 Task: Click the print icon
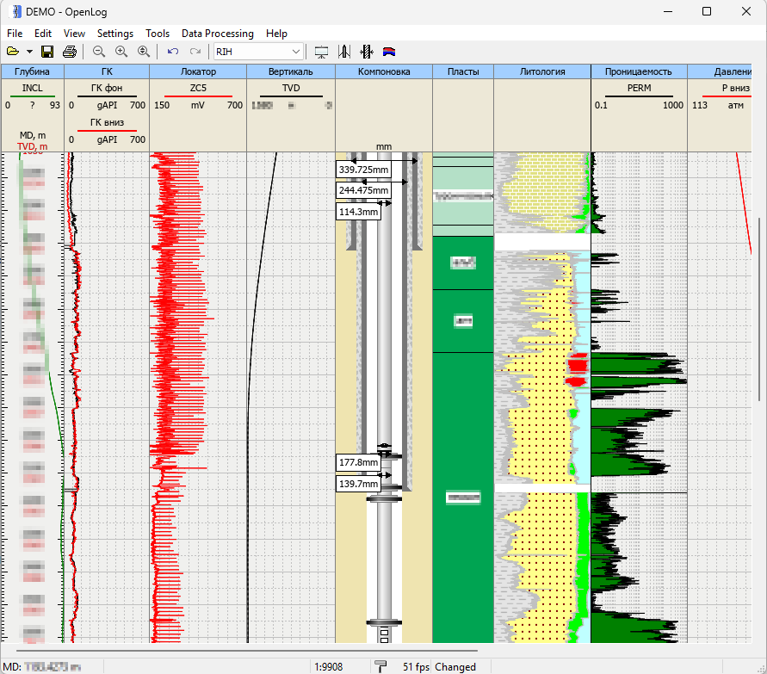[x=70, y=52]
